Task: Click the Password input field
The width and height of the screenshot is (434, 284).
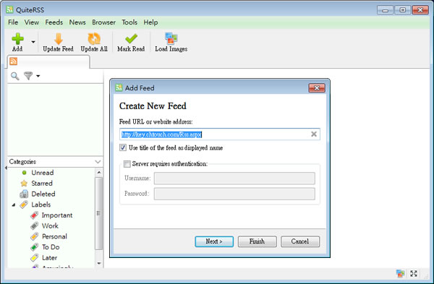Action: [x=234, y=194]
